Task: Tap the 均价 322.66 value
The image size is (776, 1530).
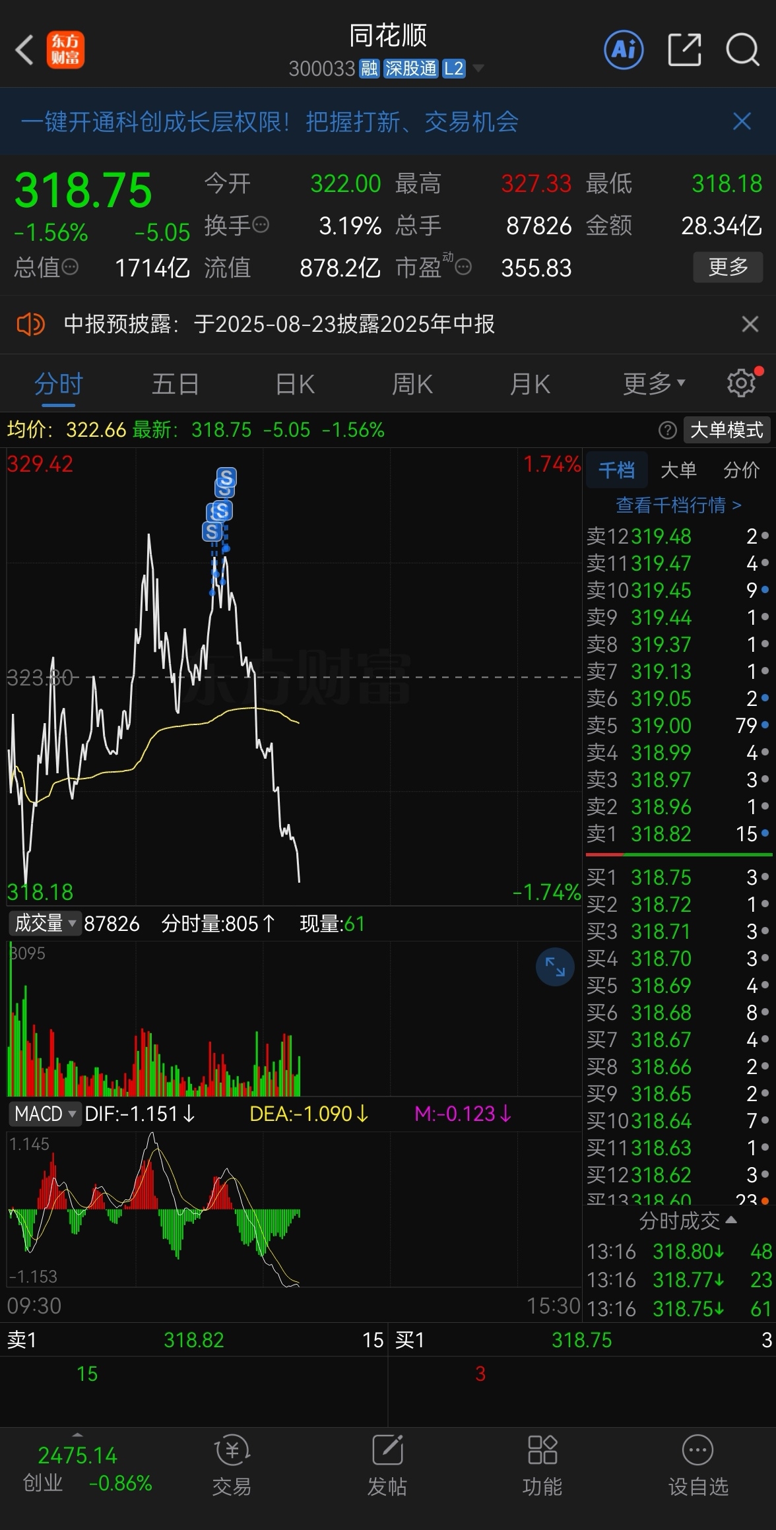Action: 67,430
